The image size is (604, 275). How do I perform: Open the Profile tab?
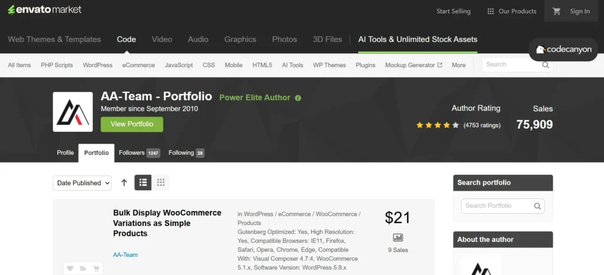click(65, 153)
